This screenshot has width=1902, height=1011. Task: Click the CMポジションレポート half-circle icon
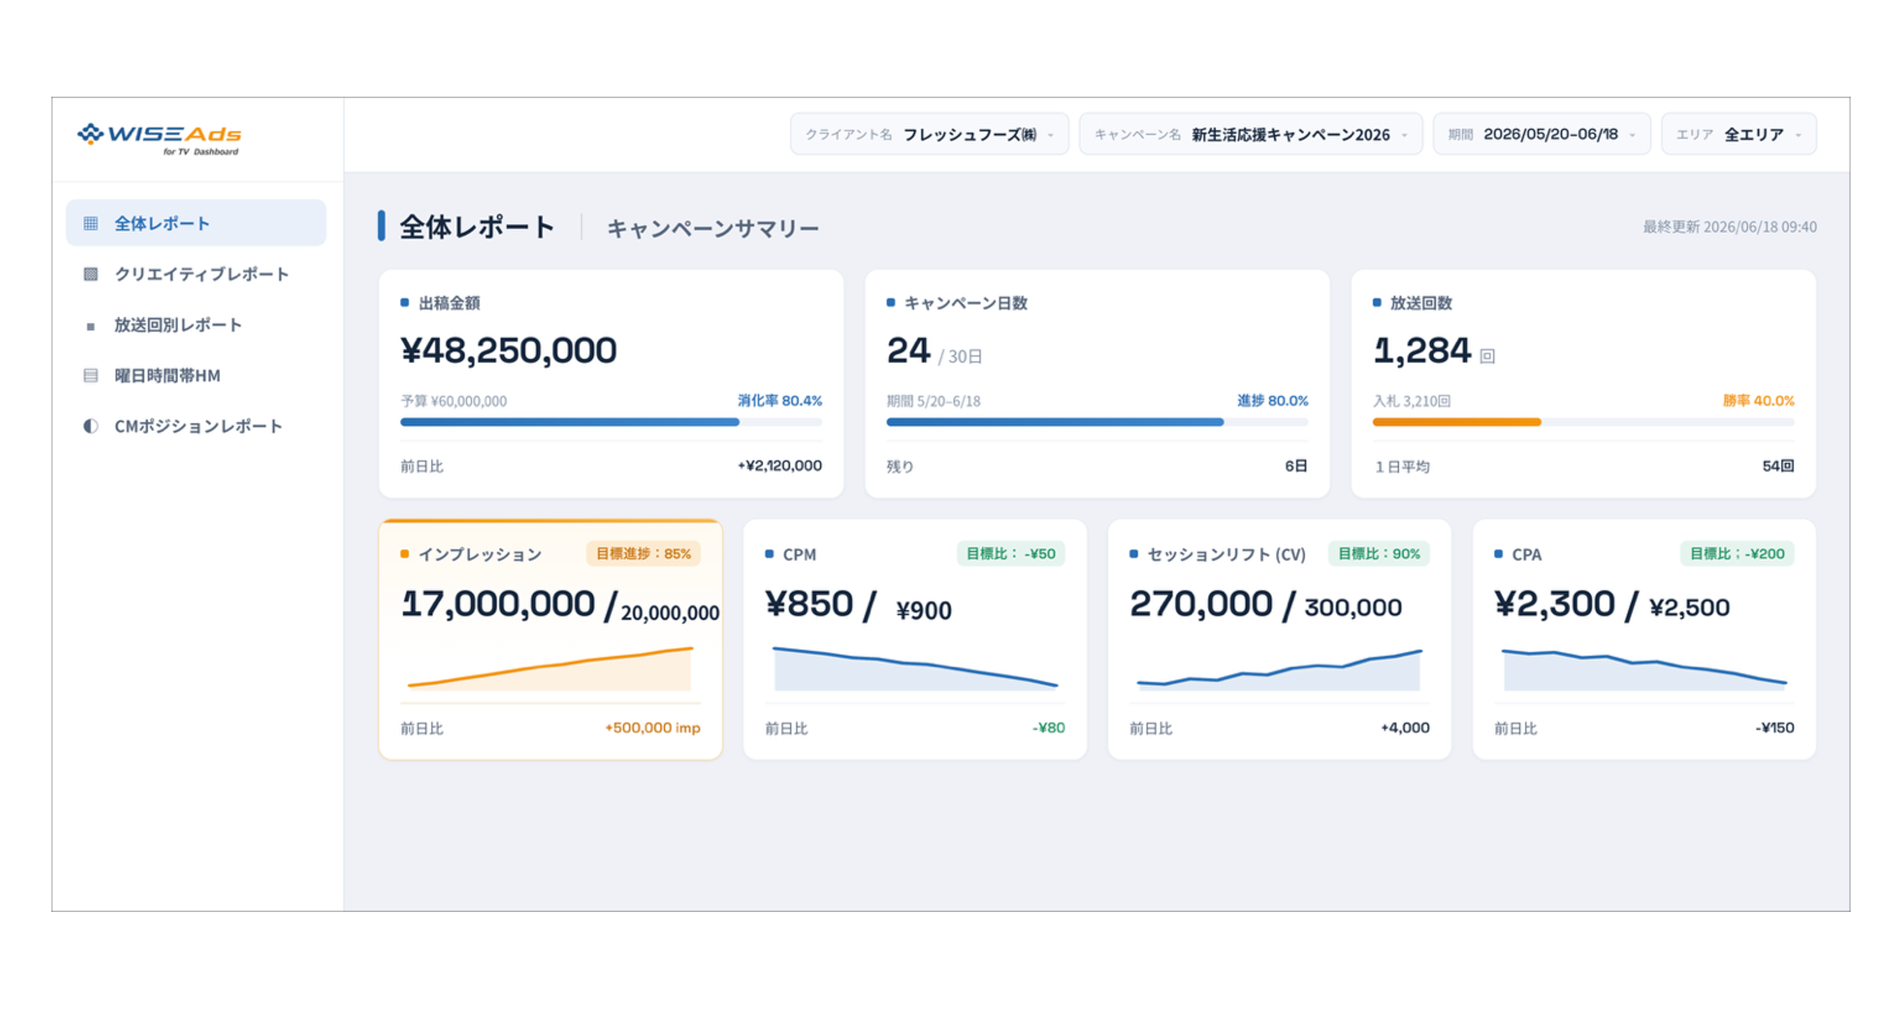91,427
